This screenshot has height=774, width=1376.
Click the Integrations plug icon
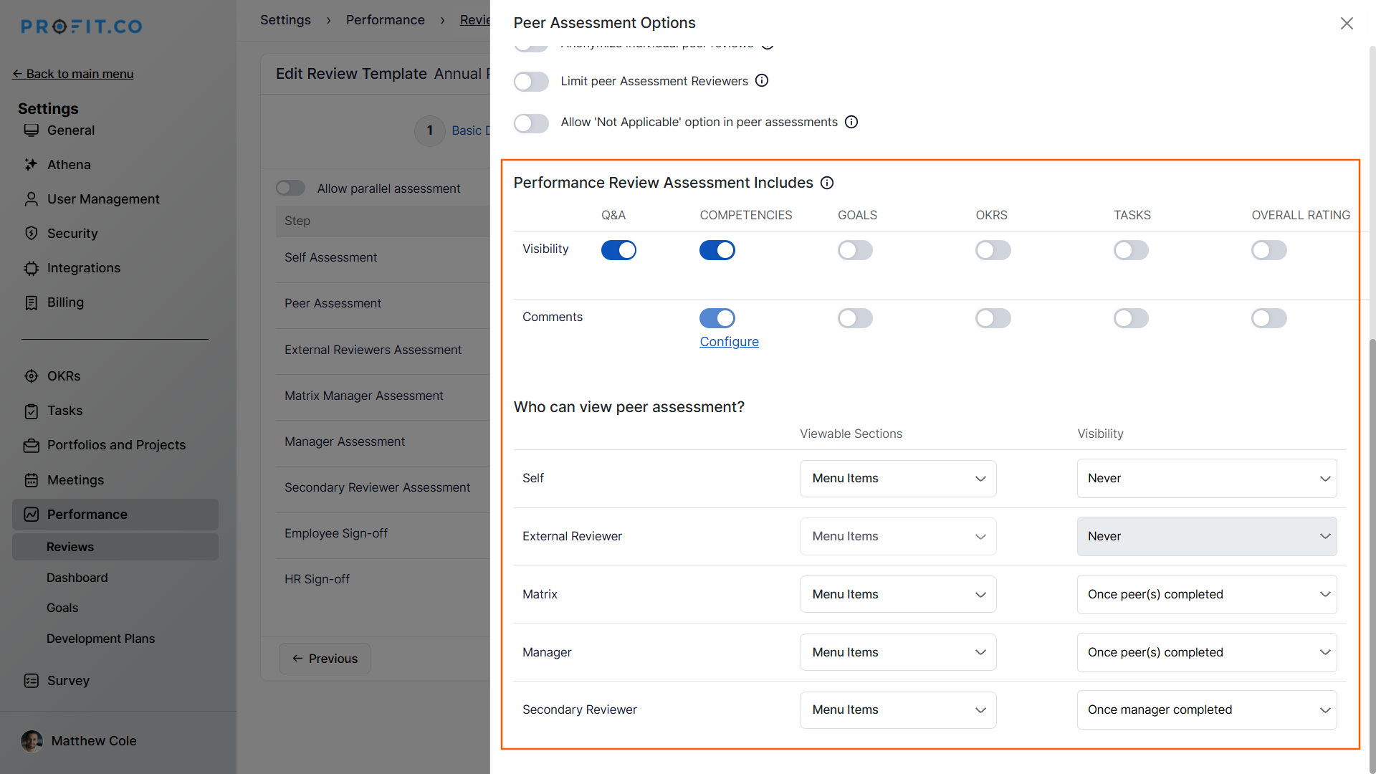tap(31, 268)
